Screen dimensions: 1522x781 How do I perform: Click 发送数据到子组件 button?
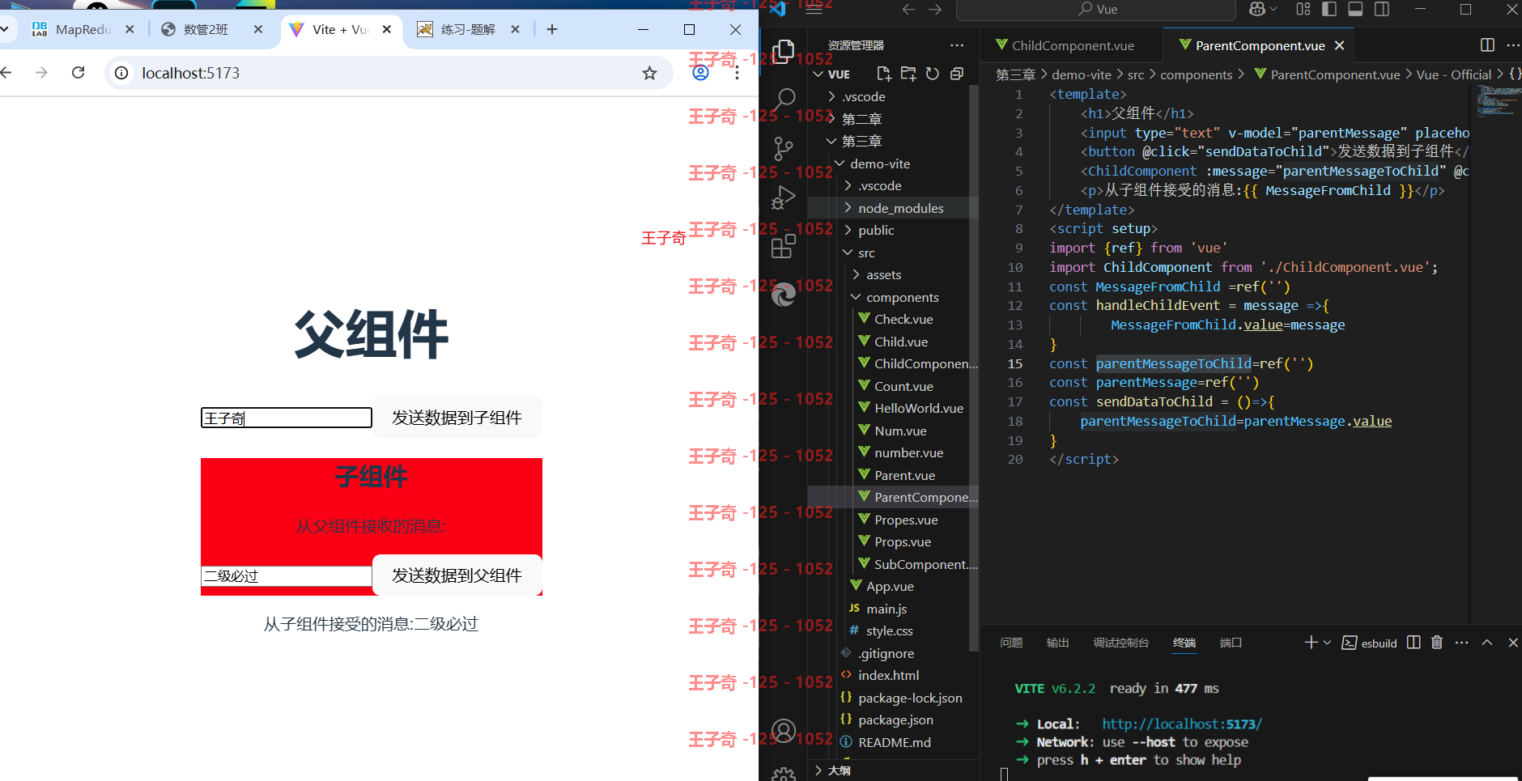click(x=457, y=418)
